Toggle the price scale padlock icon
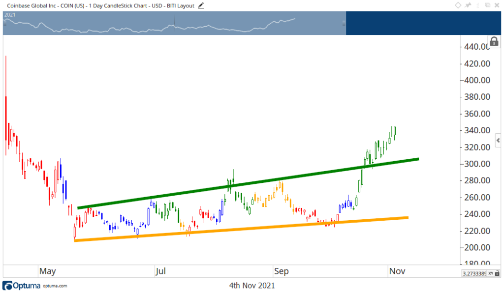The image size is (504, 293). 494,41
